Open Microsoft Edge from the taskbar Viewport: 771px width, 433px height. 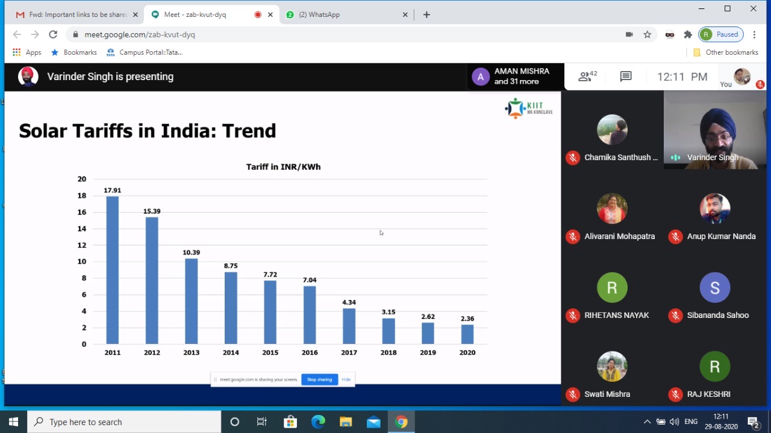click(x=318, y=422)
